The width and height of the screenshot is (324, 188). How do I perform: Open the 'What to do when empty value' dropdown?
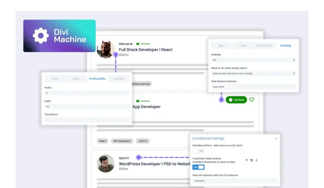click(x=254, y=74)
